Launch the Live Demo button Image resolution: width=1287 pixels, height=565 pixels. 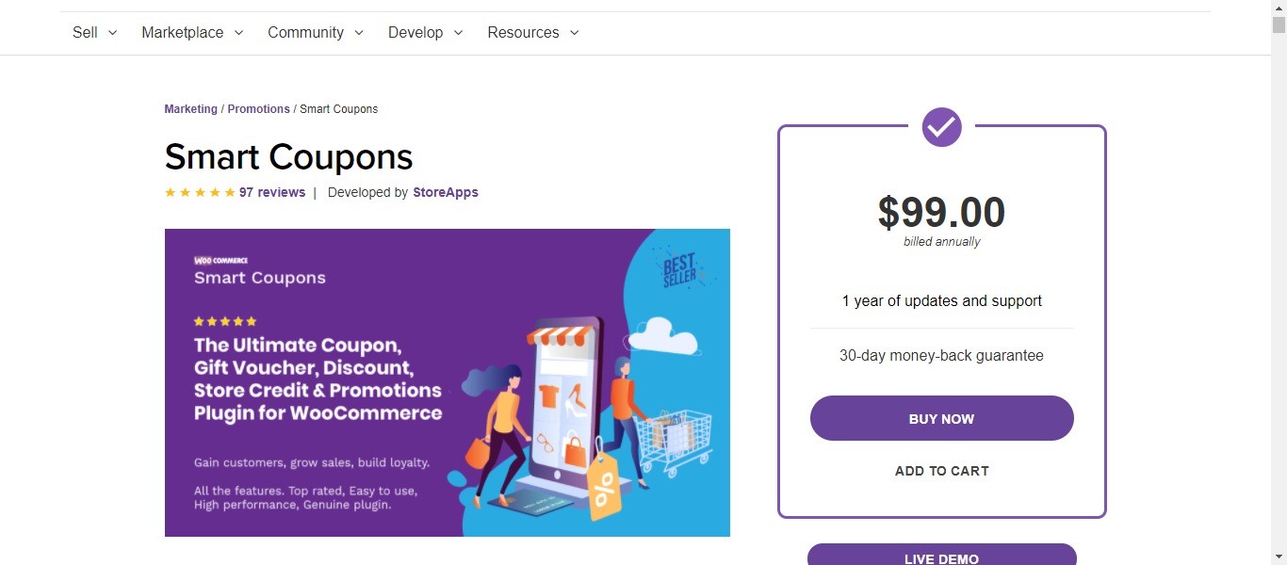coord(941,556)
